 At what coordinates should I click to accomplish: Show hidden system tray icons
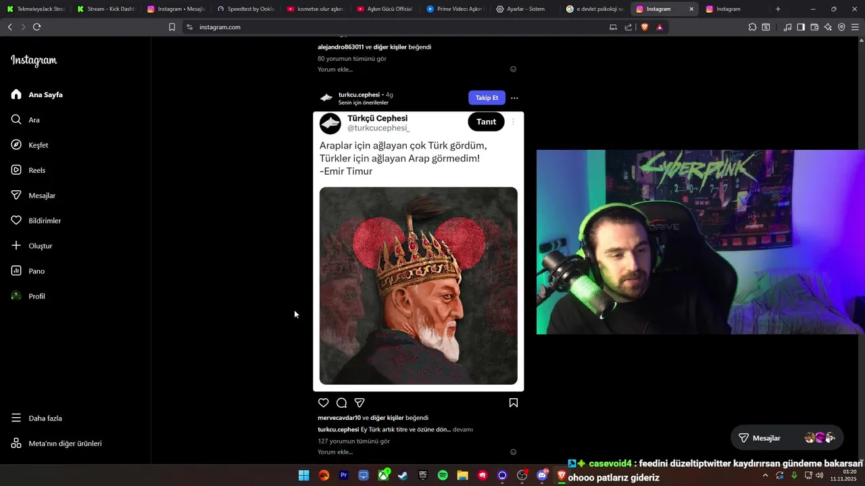[x=765, y=475]
